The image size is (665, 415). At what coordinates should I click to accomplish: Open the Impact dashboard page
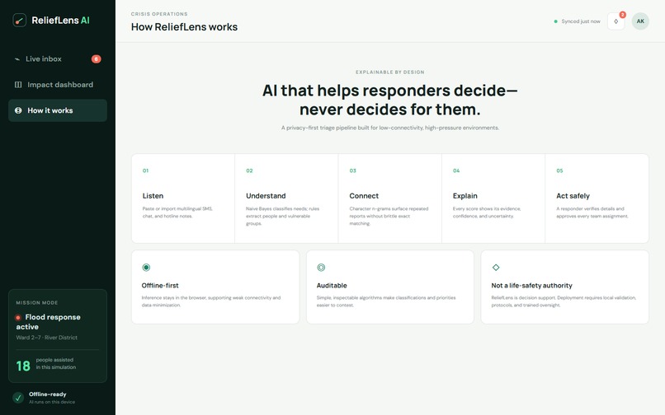click(58, 85)
